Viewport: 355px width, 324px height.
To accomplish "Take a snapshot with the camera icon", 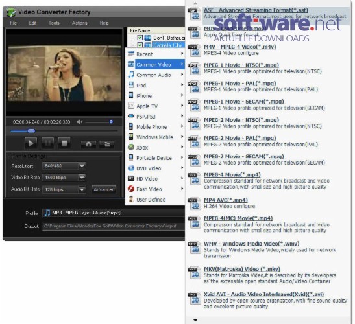I will click(88, 145).
